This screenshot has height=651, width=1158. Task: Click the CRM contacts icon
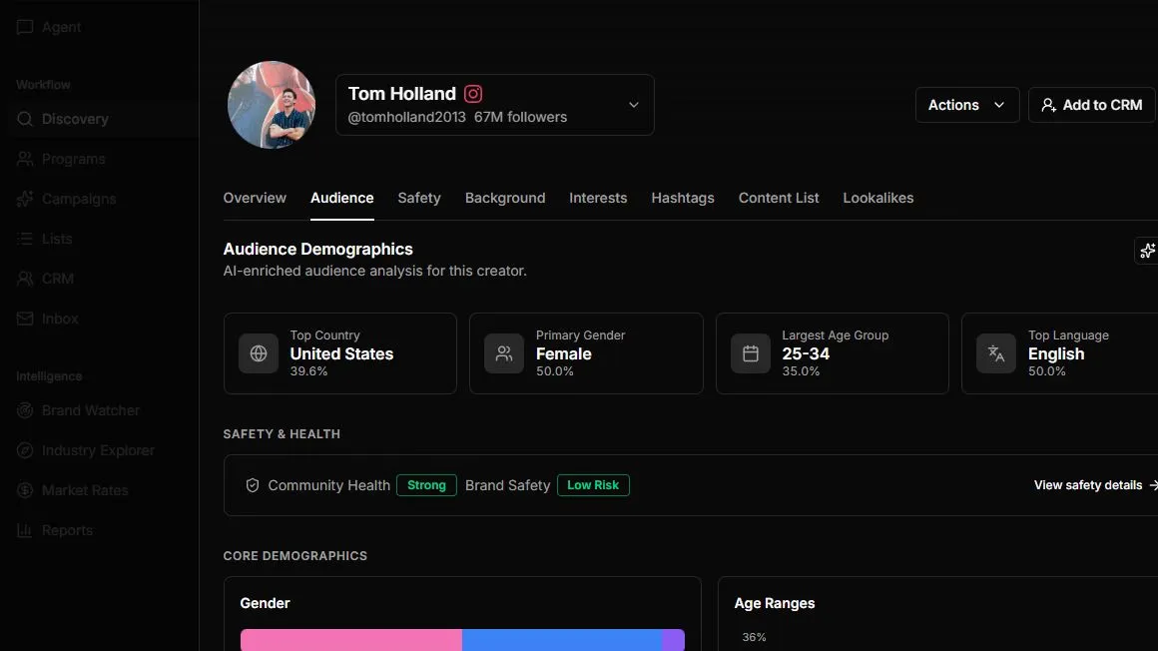coord(24,279)
